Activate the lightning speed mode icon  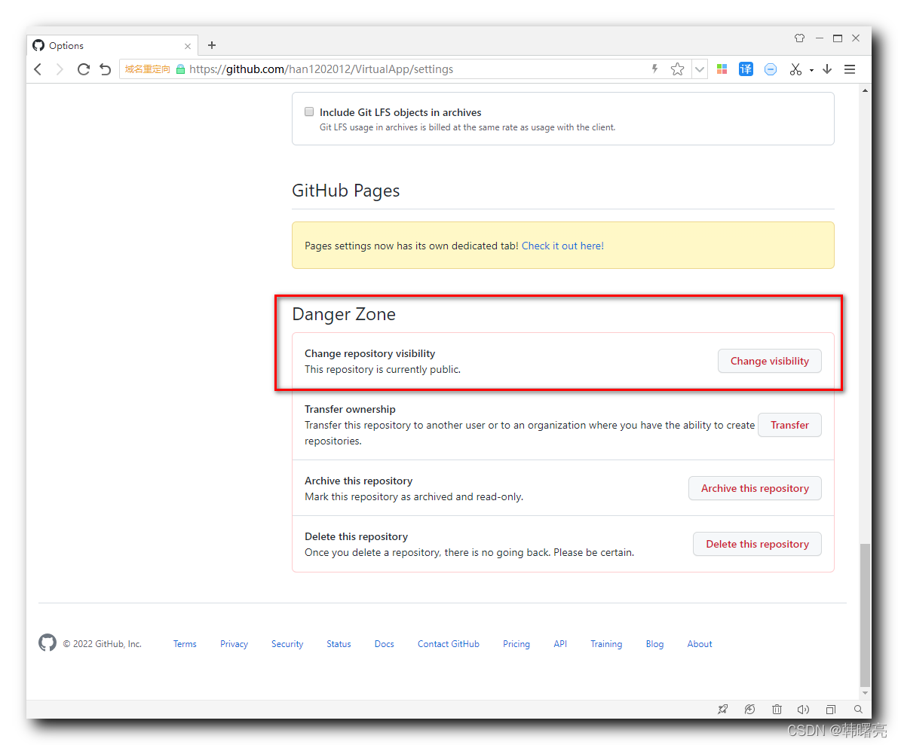(x=654, y=69)
